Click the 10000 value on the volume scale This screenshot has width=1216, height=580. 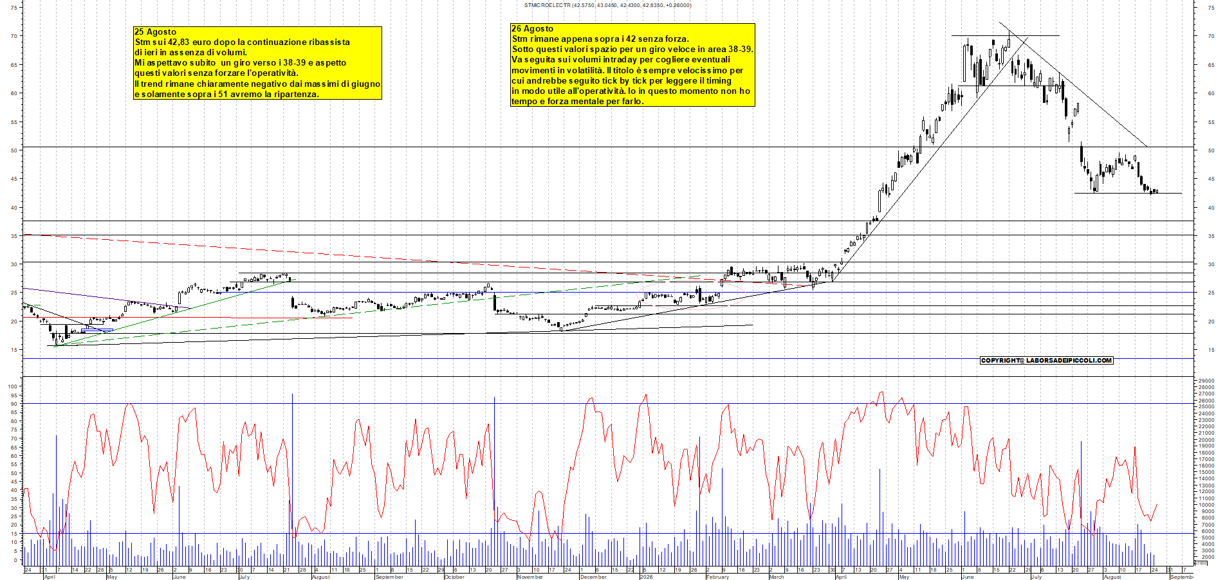pyautogui.click(x=1206, y=505)
